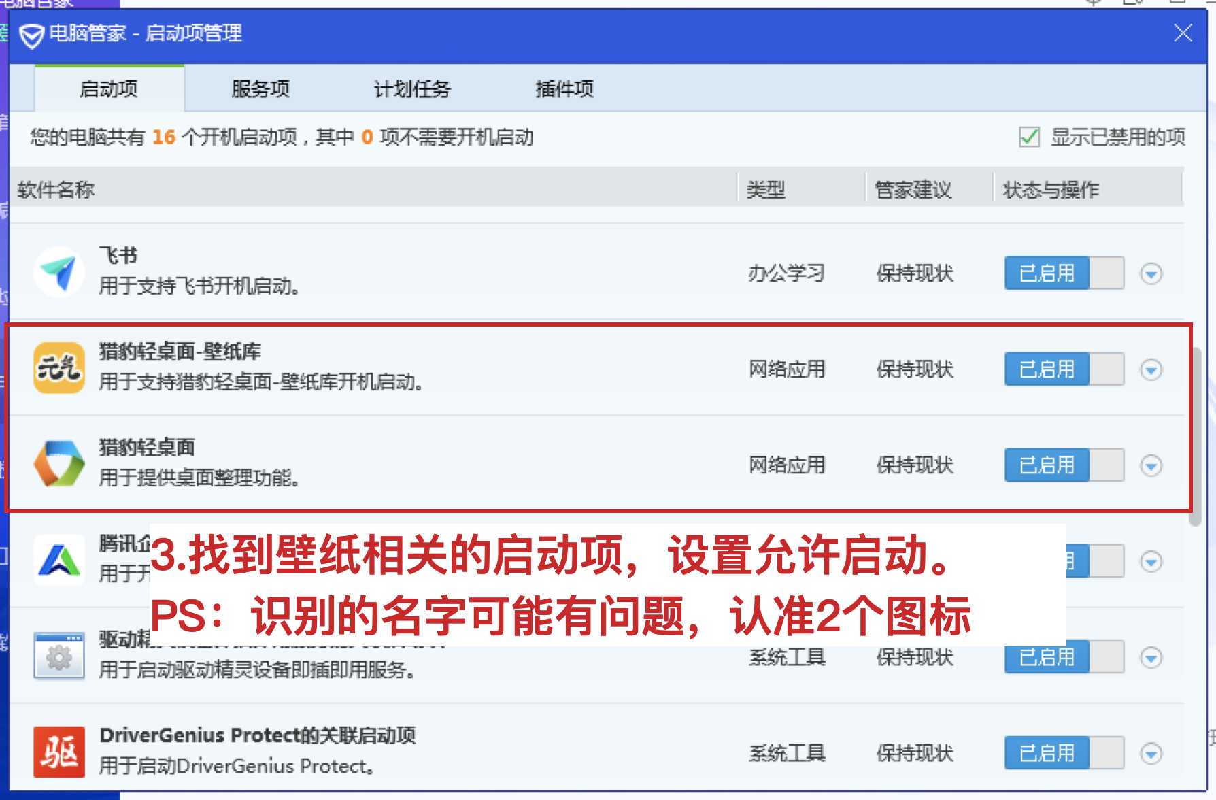Close the 启动项管理 window

click(x=1183, y=33)
